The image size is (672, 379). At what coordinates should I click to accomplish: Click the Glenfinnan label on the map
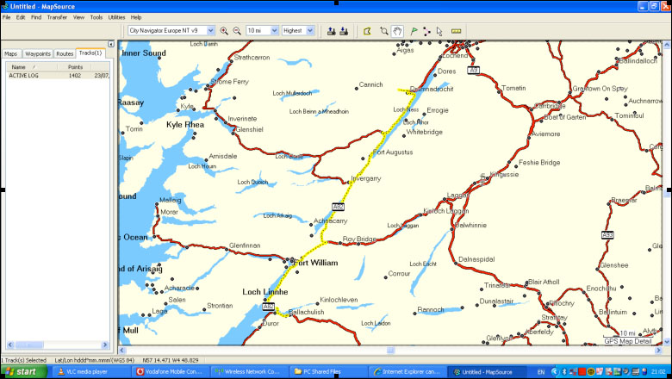pyautogui.click(x=245, y=245)
